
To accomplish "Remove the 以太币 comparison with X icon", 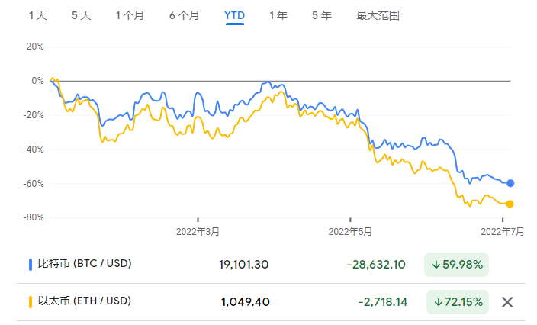I will tap(507, 301).
